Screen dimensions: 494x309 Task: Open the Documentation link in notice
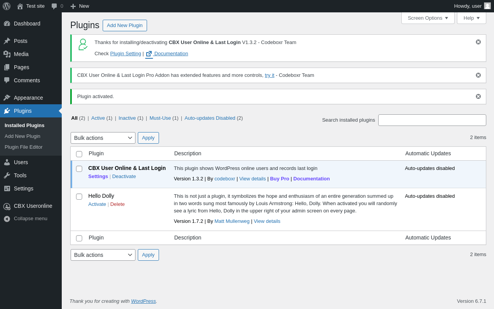tap(171, 54)
